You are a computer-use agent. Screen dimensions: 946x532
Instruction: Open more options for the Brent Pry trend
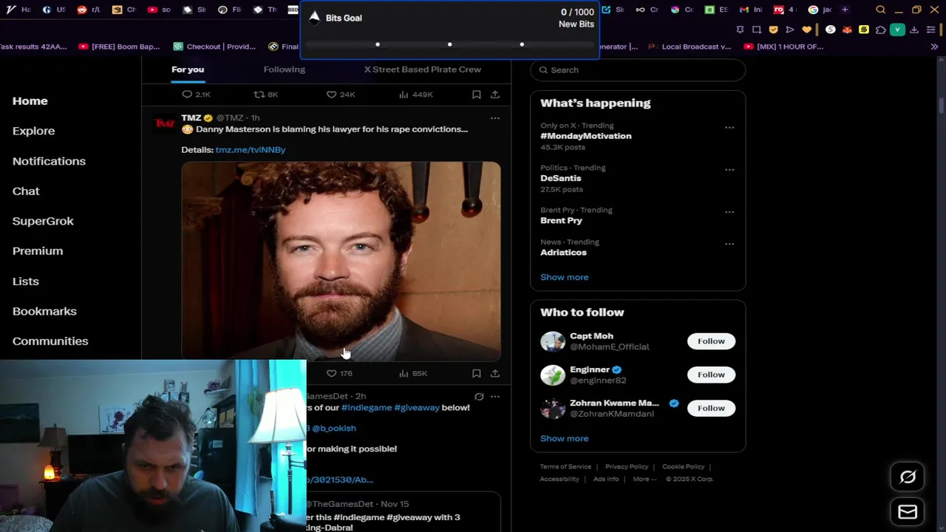coord(729,211)
